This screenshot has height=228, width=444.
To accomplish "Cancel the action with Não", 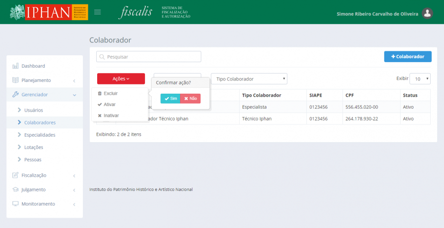I will point(190,99).
